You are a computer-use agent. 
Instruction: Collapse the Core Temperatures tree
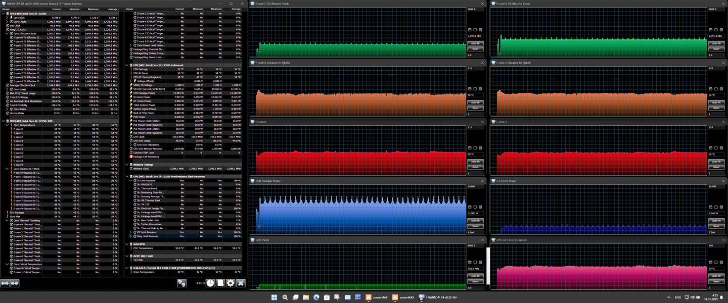7,125
